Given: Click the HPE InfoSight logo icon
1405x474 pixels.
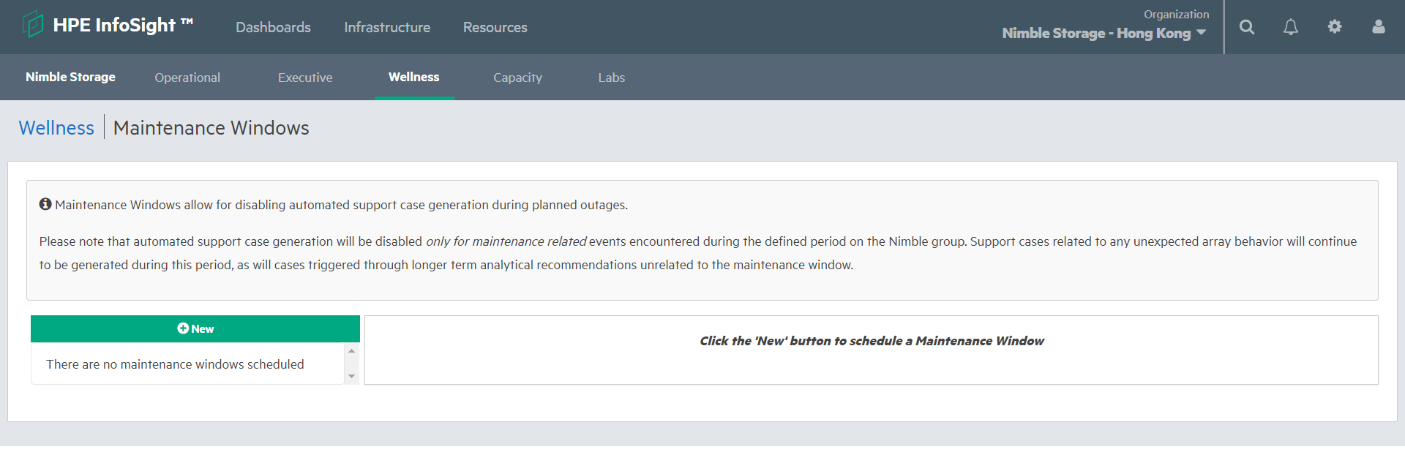Looking at the screenshot, I should 33,24.
